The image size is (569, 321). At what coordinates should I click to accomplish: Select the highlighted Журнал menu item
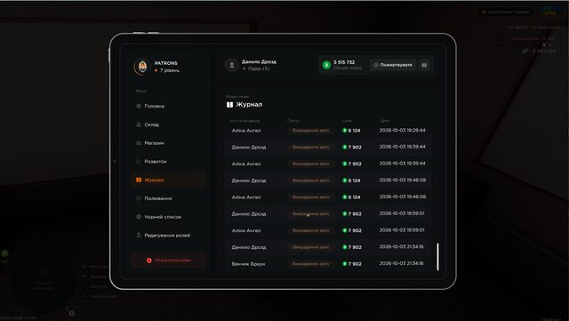point(168,180)
